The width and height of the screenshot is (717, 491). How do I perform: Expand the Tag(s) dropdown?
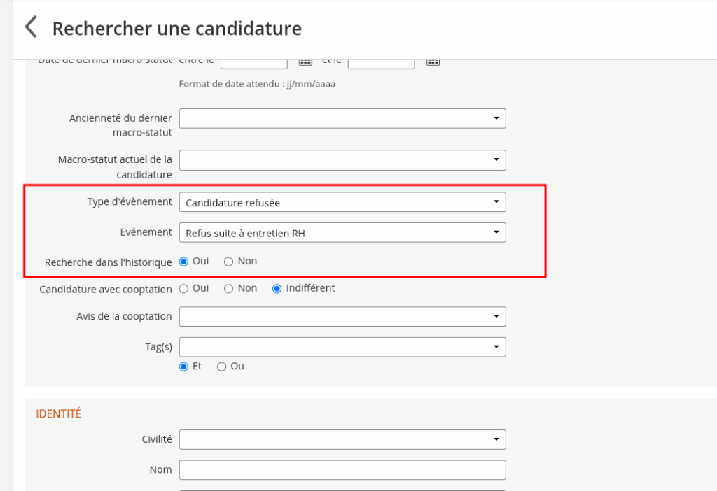(342, 347)
